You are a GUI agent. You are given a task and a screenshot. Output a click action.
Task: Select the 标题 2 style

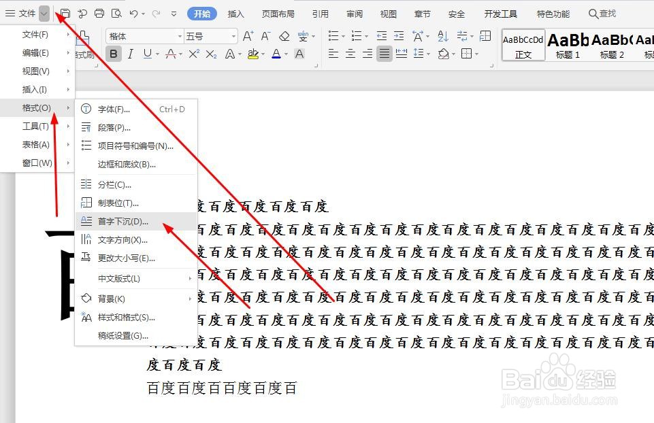tap(612, 45)
